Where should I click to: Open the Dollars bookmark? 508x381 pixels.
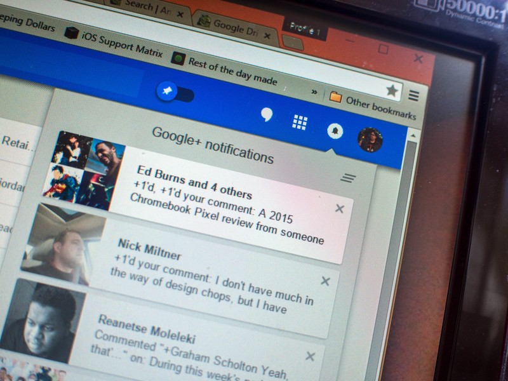point(27,22)
